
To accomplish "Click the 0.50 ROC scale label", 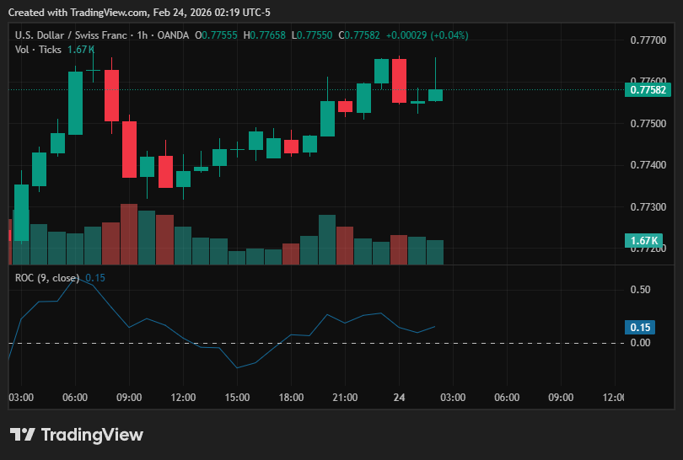I will (x=640, y=290).
